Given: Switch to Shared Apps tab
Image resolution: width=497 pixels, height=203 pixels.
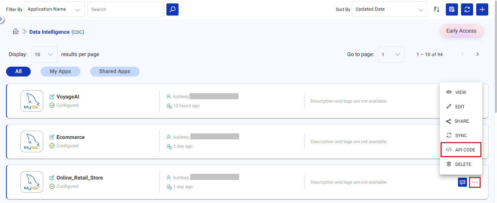Looking at the screenshot, I should (114, 71).
